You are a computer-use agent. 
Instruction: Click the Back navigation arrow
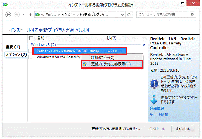click(8, 14)
